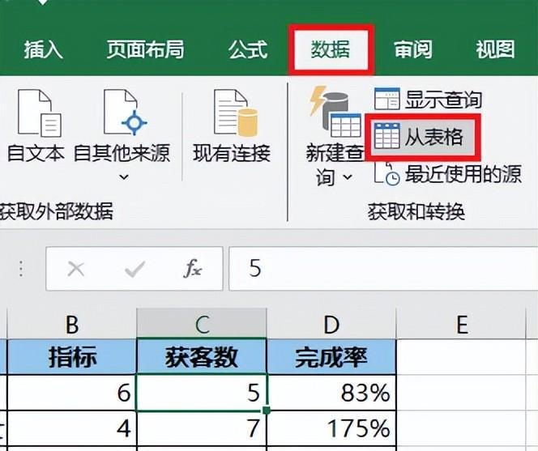Image resolution: width=538 pixels, height=451 pixels.
Task: Select column D header
Action: (331, 323)
